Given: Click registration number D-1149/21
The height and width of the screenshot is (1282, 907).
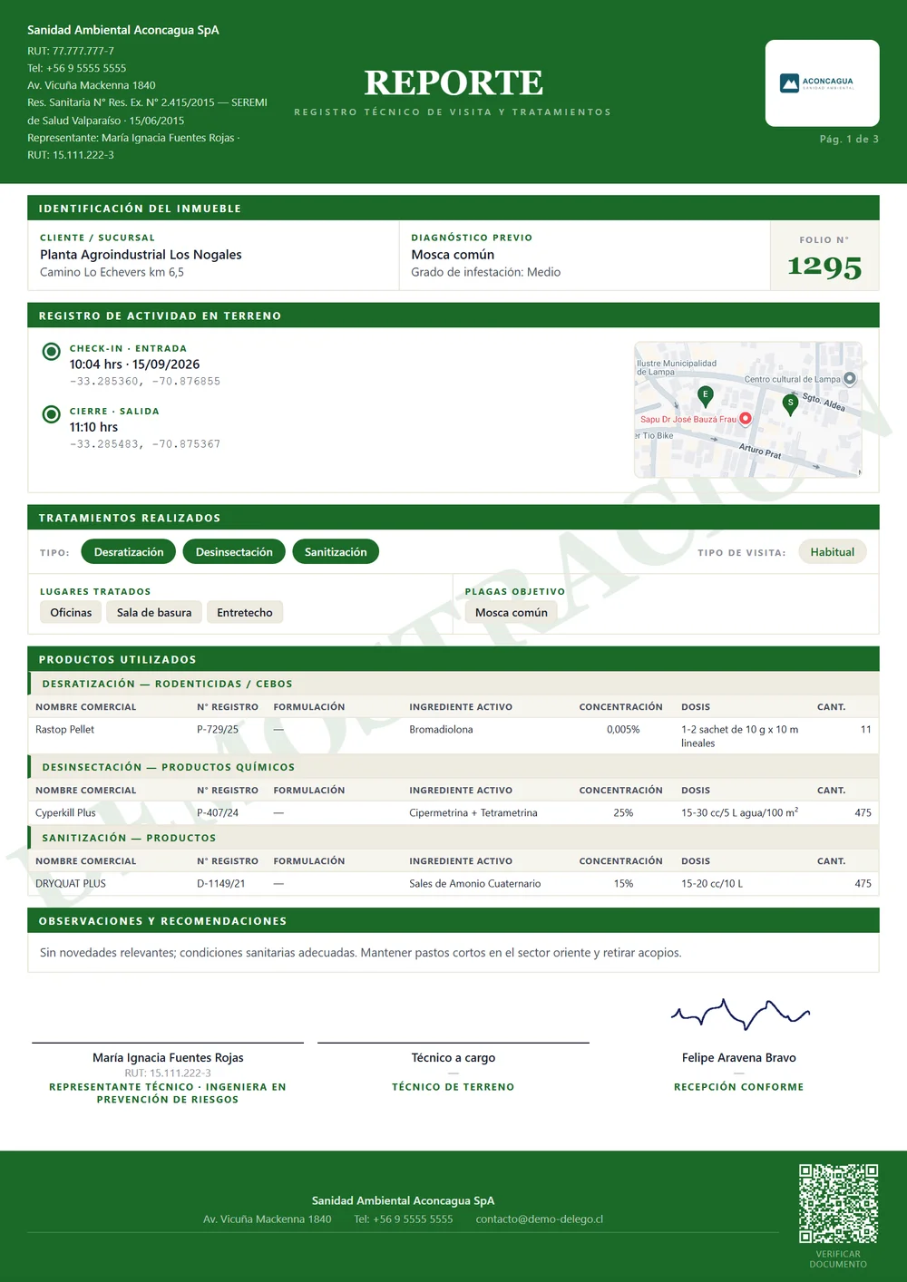Looking at the screenshot, I should point(221,884).
